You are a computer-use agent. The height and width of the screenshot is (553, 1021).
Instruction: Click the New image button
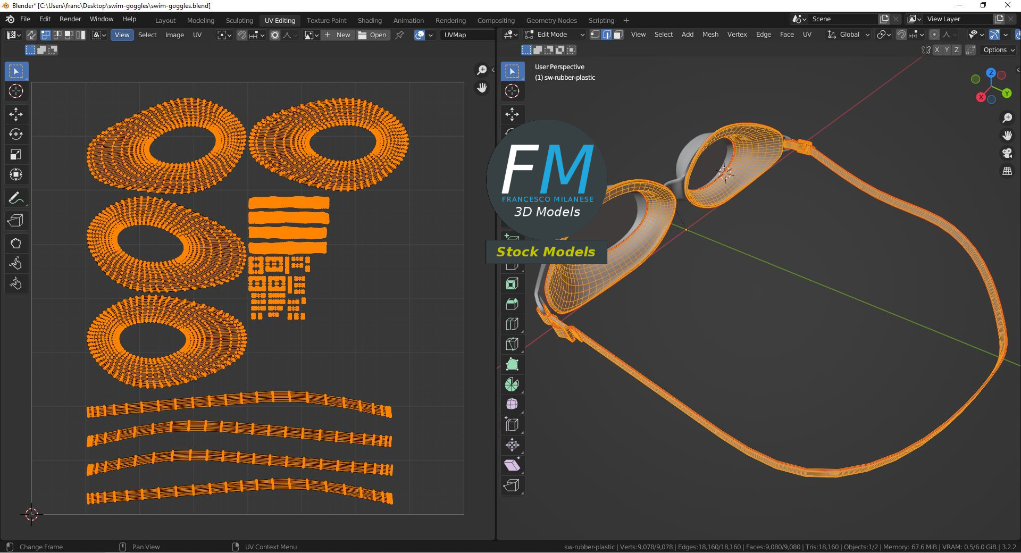click(x=338, y=35)
